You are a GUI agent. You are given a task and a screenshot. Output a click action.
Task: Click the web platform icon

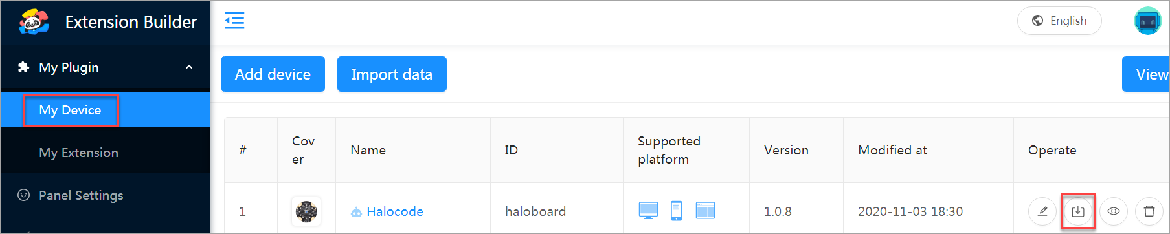click(705, 211)
